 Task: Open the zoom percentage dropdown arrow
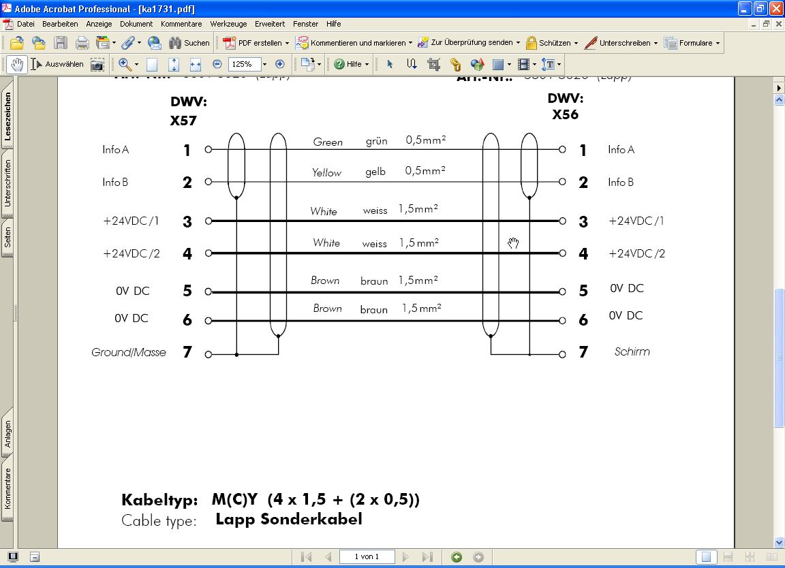pos(265,64)
